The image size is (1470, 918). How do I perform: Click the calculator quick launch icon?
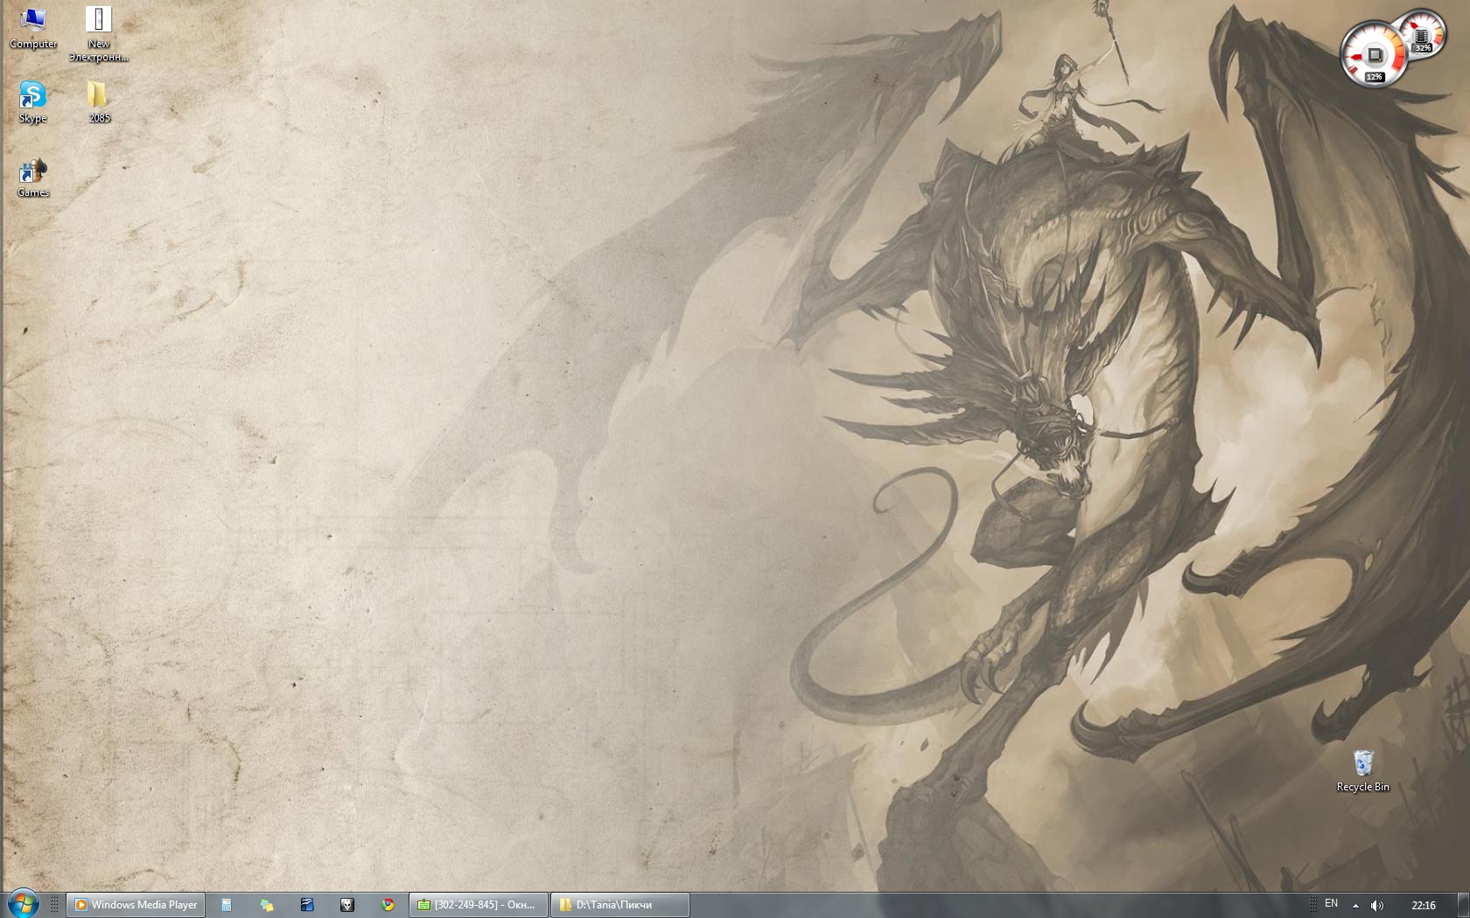[227, 905]
